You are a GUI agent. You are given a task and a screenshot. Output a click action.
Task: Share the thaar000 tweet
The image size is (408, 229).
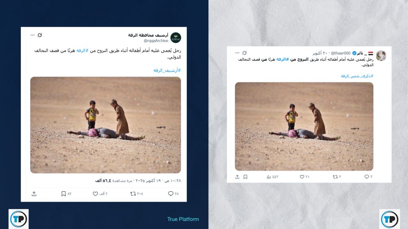click(x=237, y=177)
